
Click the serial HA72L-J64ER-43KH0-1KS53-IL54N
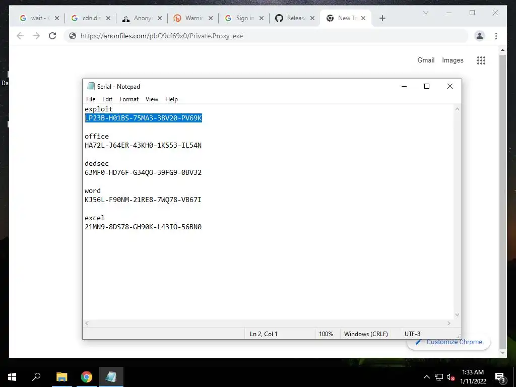coord(143,145)
